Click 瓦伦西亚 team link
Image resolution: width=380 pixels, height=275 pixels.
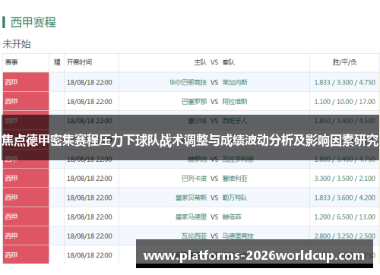tap(195, 236)
